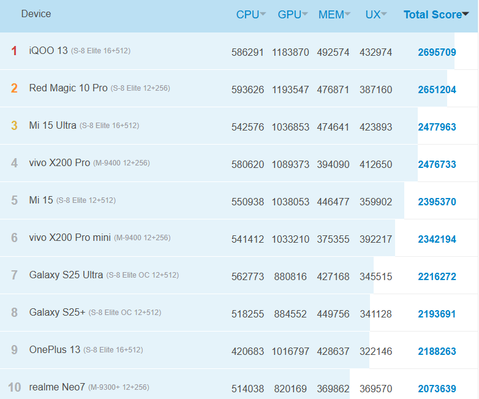The height and width of the screenshot is (399, 479).
Task: Open the iQOO 13 device entry
Action: tap(48, 50)
